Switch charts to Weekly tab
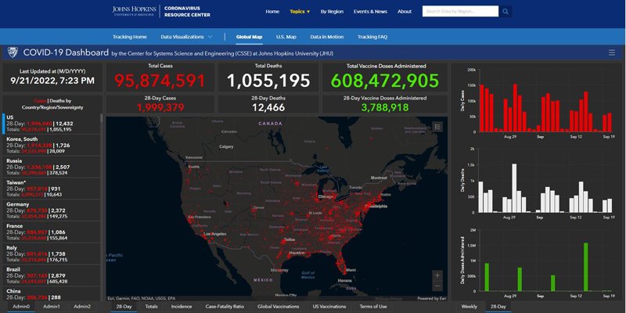This screenshot has height=313, width=626. [469, 307]
